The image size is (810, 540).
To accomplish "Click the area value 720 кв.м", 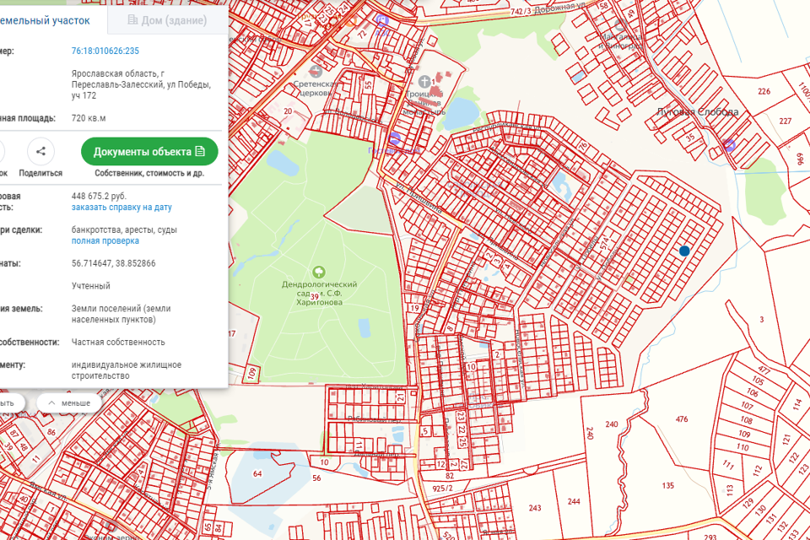I will pos(89,118).
